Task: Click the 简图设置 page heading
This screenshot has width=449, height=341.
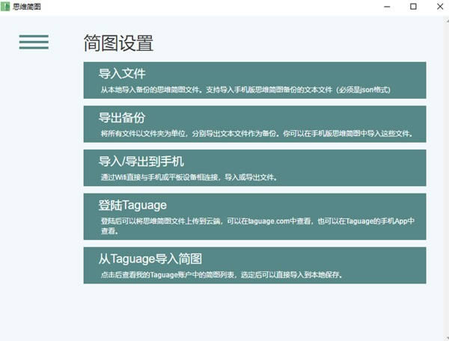Action: coord(118,43)
